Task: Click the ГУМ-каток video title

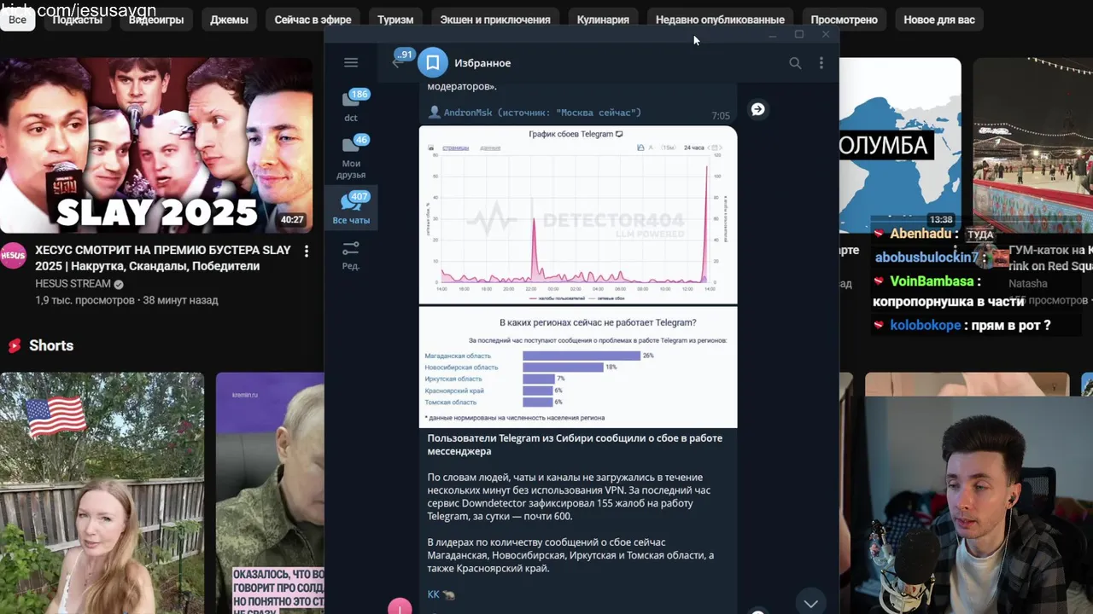Action: [1050, 258]
